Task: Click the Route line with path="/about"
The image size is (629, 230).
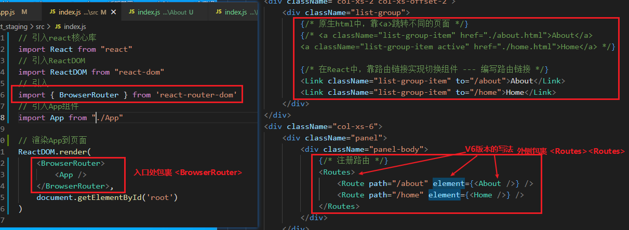Action: pyautogui.click(x=435, y=184)
